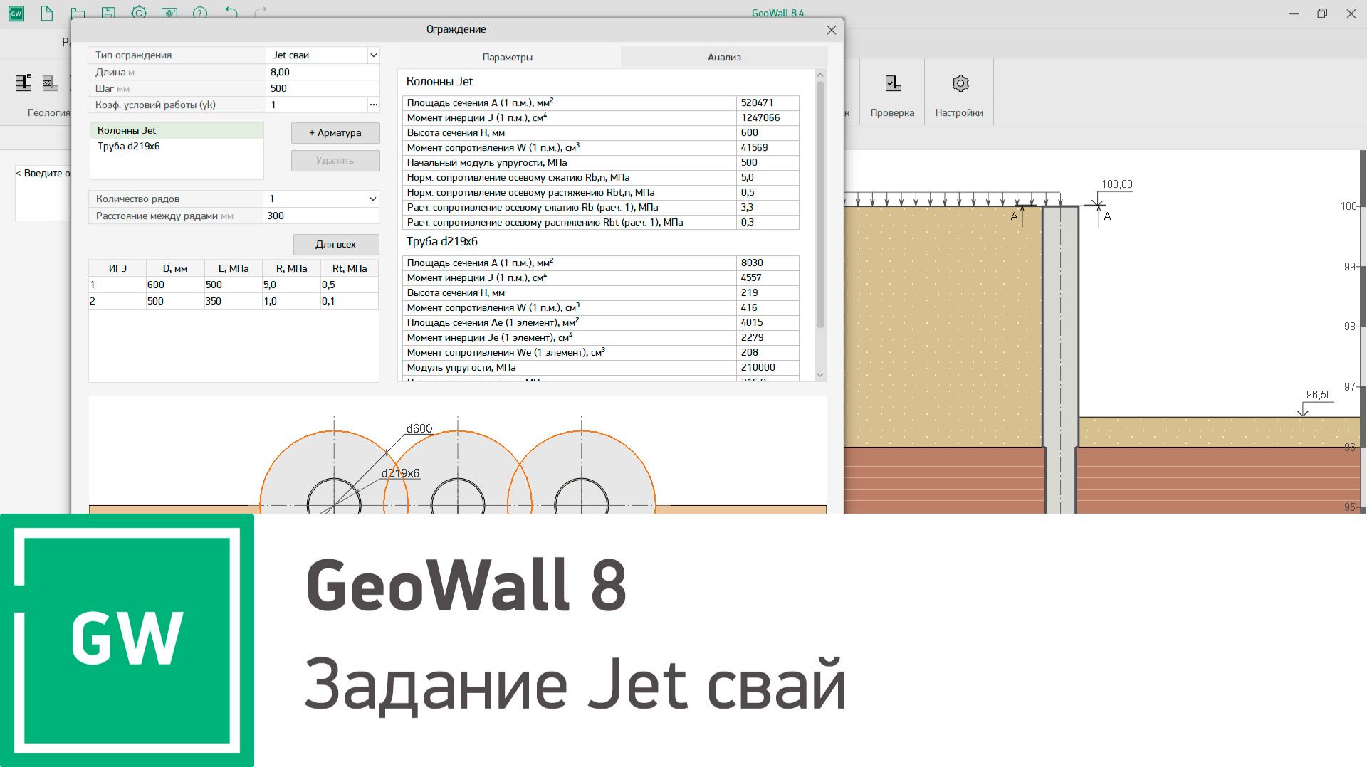Add reinforcement with the + Арматура button

pos(335,133)
